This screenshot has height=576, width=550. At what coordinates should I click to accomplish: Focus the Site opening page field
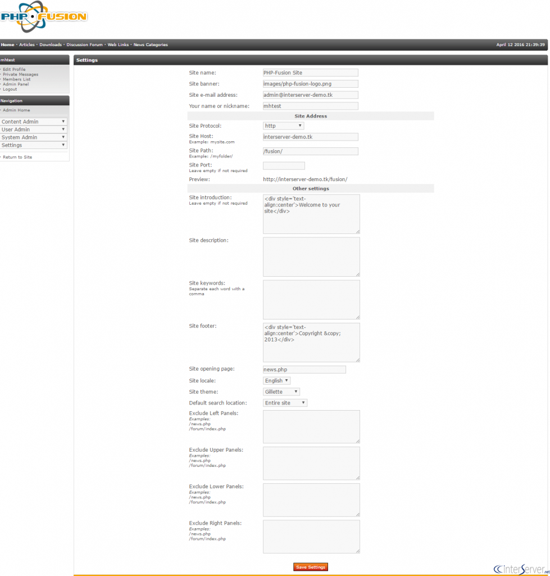click(x=304, y=370)
